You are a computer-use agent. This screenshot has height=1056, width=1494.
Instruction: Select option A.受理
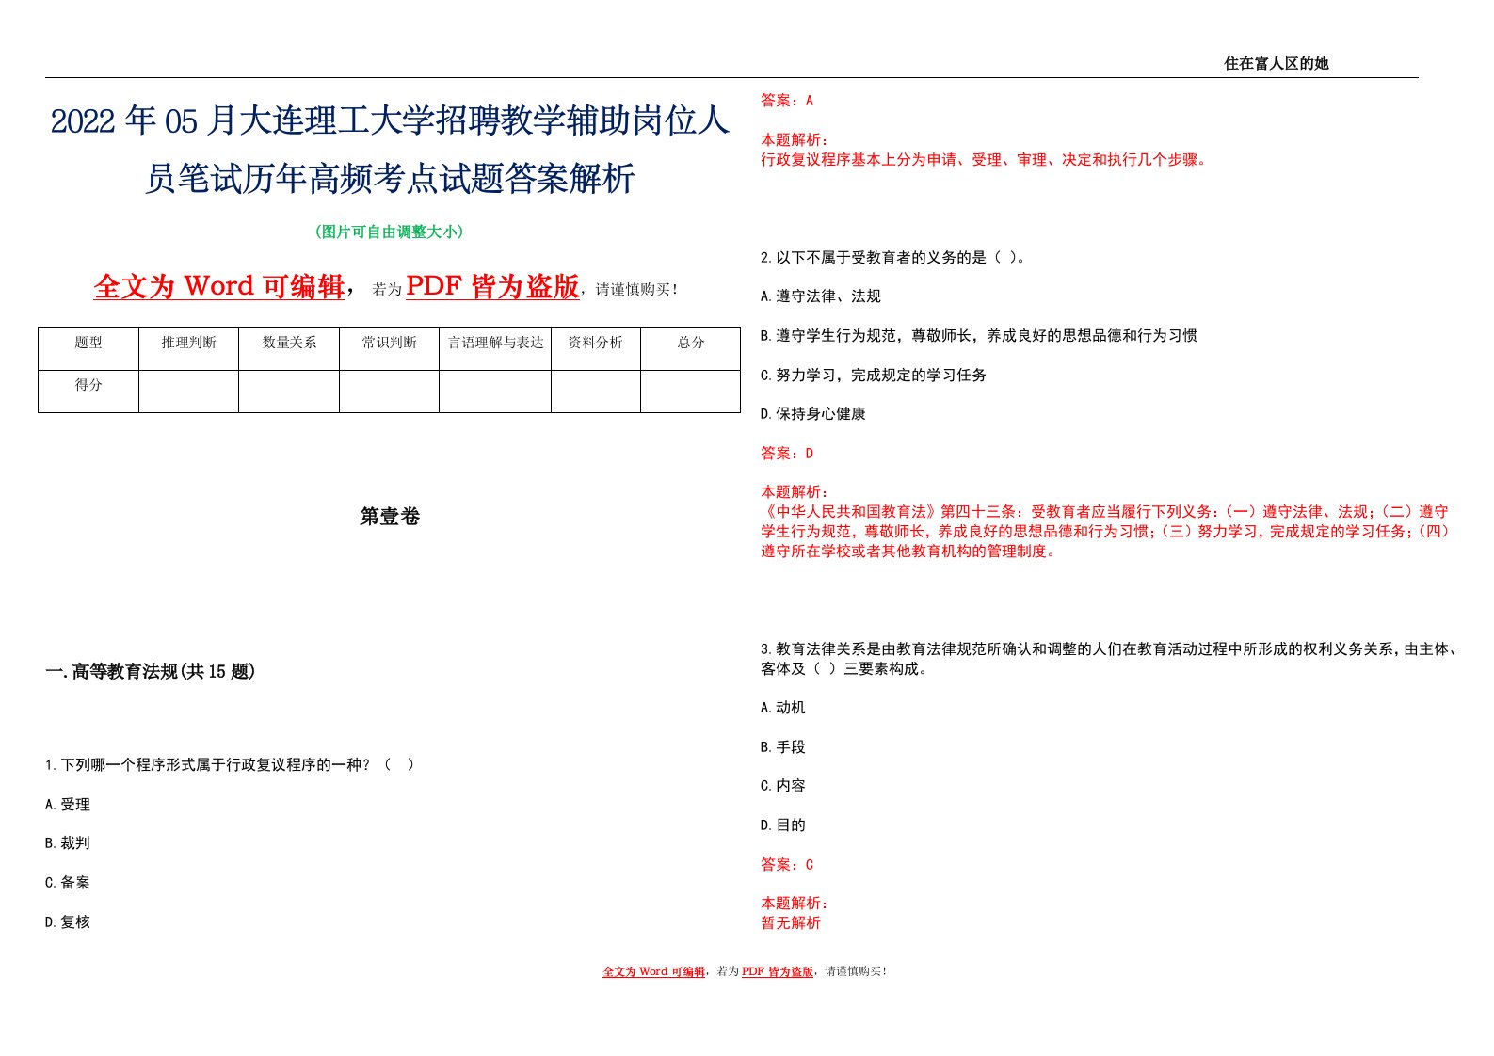[x=68, y=805]
